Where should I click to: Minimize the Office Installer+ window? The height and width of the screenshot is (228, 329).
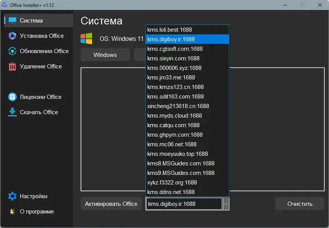pyautogui.click(x=285, y=5)
